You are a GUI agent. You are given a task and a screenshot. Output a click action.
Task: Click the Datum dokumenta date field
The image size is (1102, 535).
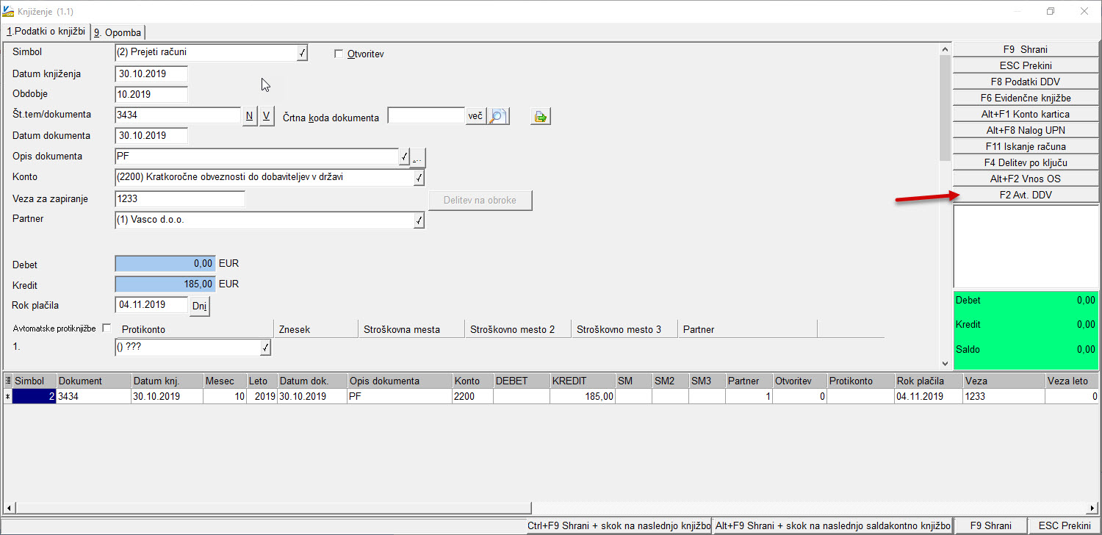point(151,136)
